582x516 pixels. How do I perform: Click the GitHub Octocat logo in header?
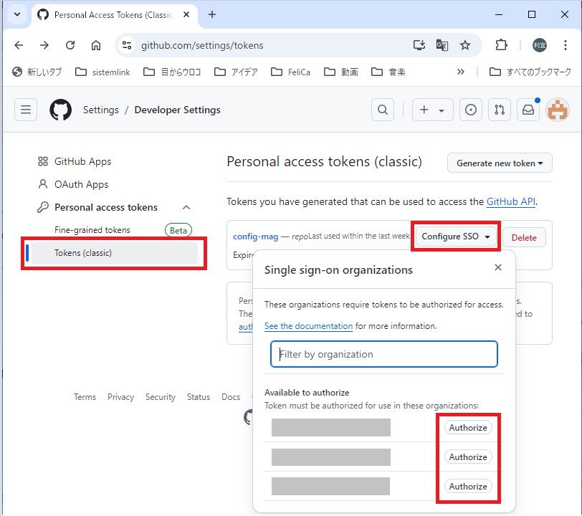pos(60,110)
